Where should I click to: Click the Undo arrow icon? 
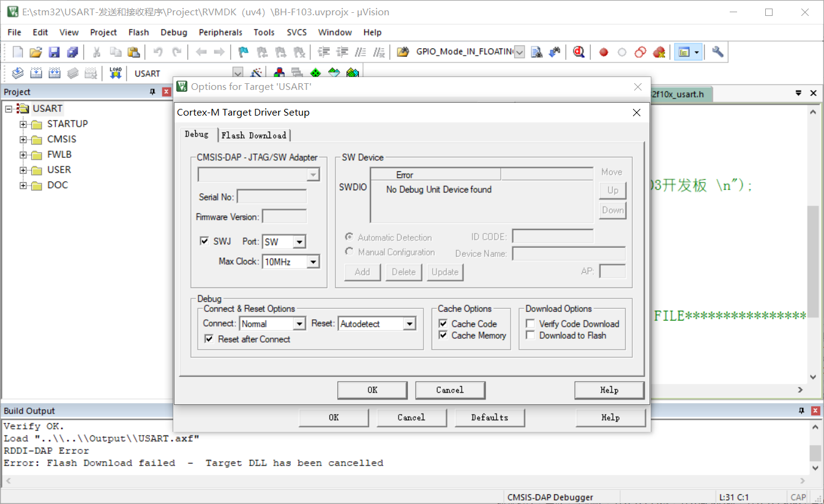pyautogui.click(x=158, y=52)
